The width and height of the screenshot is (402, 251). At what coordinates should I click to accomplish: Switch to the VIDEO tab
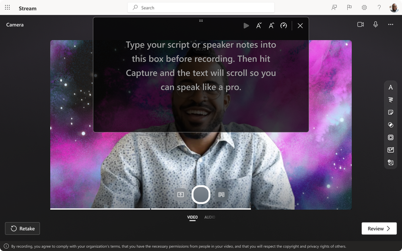pos(192,217)
